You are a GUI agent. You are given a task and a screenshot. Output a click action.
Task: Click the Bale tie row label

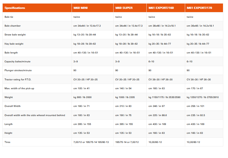coord(9,17)
